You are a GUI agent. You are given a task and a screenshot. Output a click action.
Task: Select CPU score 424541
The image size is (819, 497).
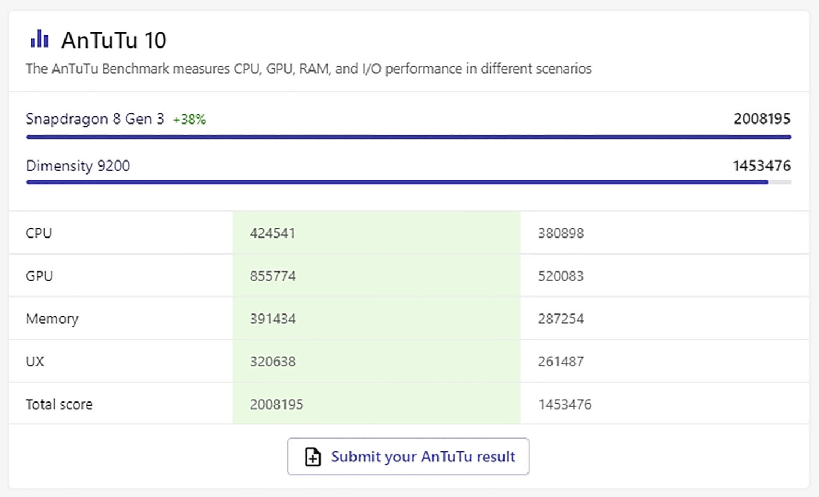tap(272, 233)
